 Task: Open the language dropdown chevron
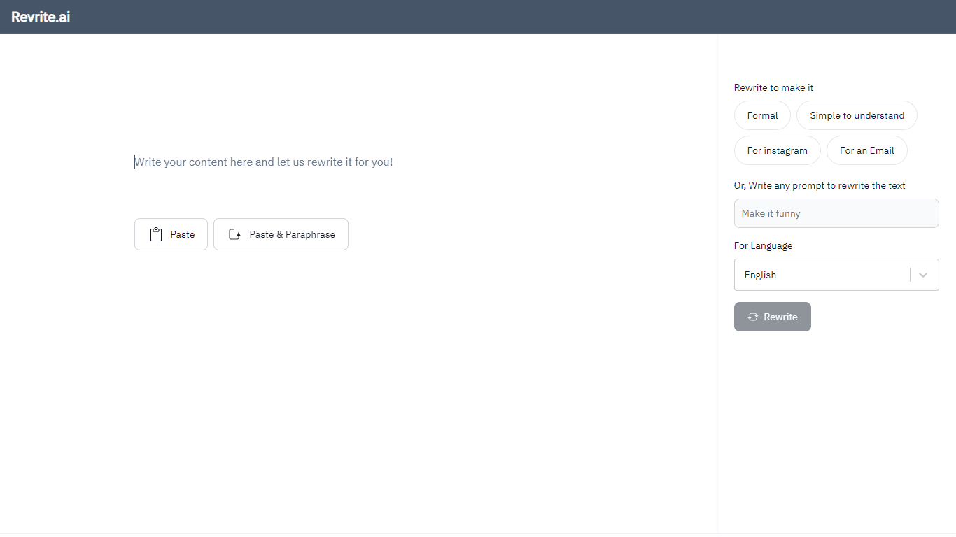click(x=923, y=275)
